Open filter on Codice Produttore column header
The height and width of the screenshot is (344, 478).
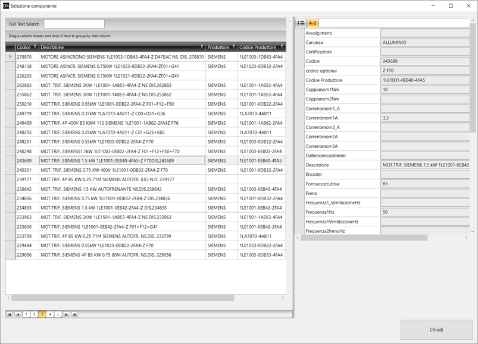click(x=282, y=46)
